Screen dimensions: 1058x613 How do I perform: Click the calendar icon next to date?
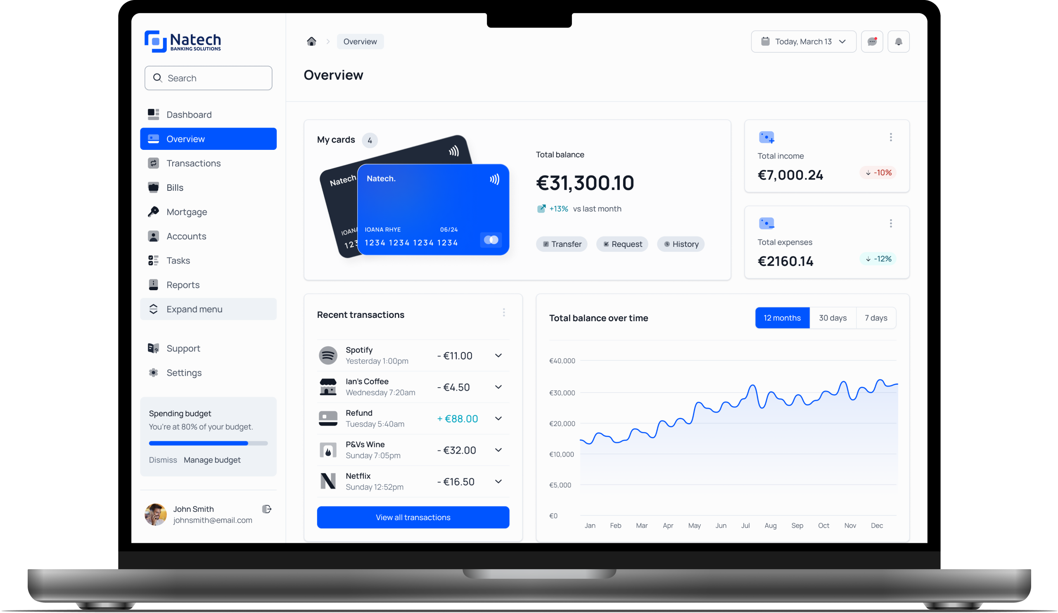(x=765, y=42)
